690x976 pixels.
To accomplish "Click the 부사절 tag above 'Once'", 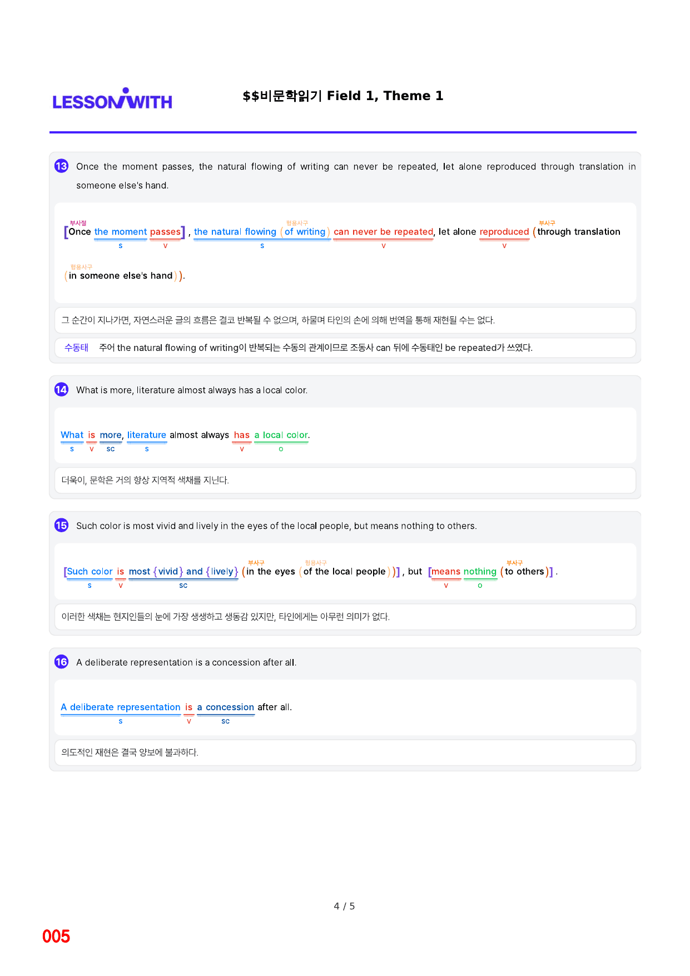I will tap(78, 223).
